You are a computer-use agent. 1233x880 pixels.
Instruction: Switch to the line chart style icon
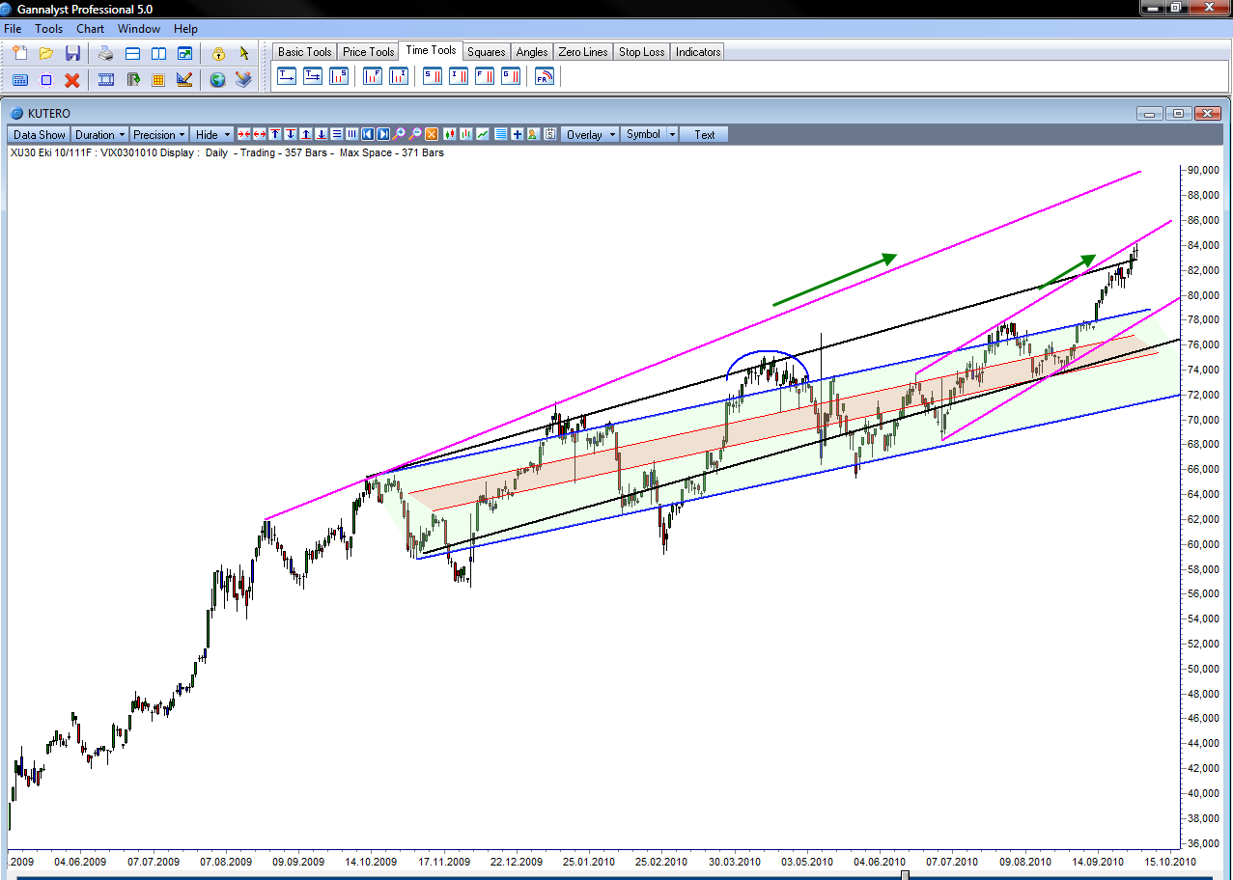pos(482,135)
